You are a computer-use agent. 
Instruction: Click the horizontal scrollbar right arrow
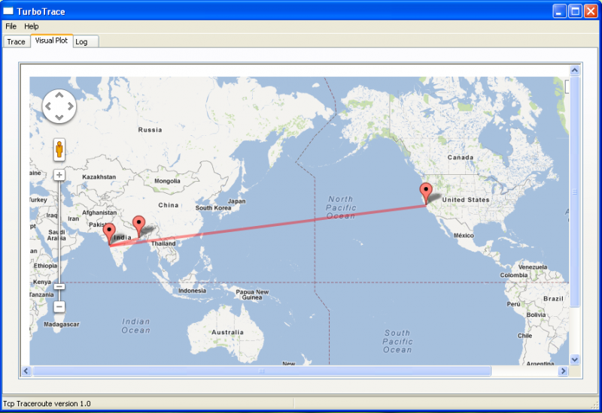(x=563, y=371)
